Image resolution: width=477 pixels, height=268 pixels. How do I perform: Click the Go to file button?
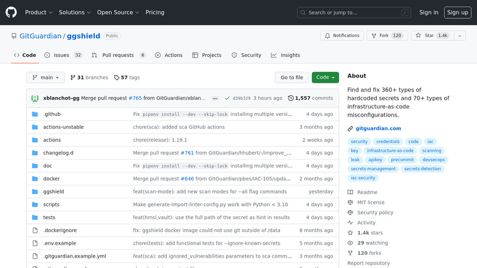[292, 78]
